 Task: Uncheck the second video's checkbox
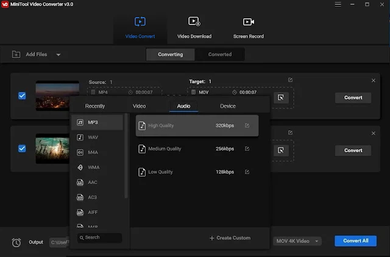22,149
